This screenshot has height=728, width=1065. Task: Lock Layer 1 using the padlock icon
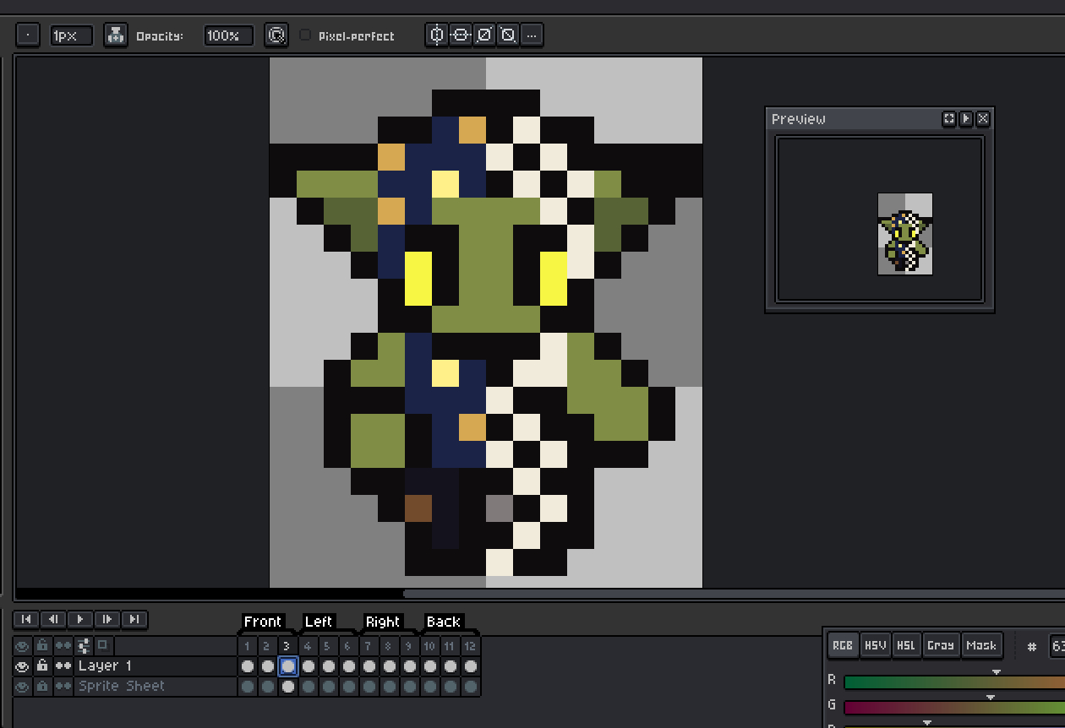[x=42, y=666]
